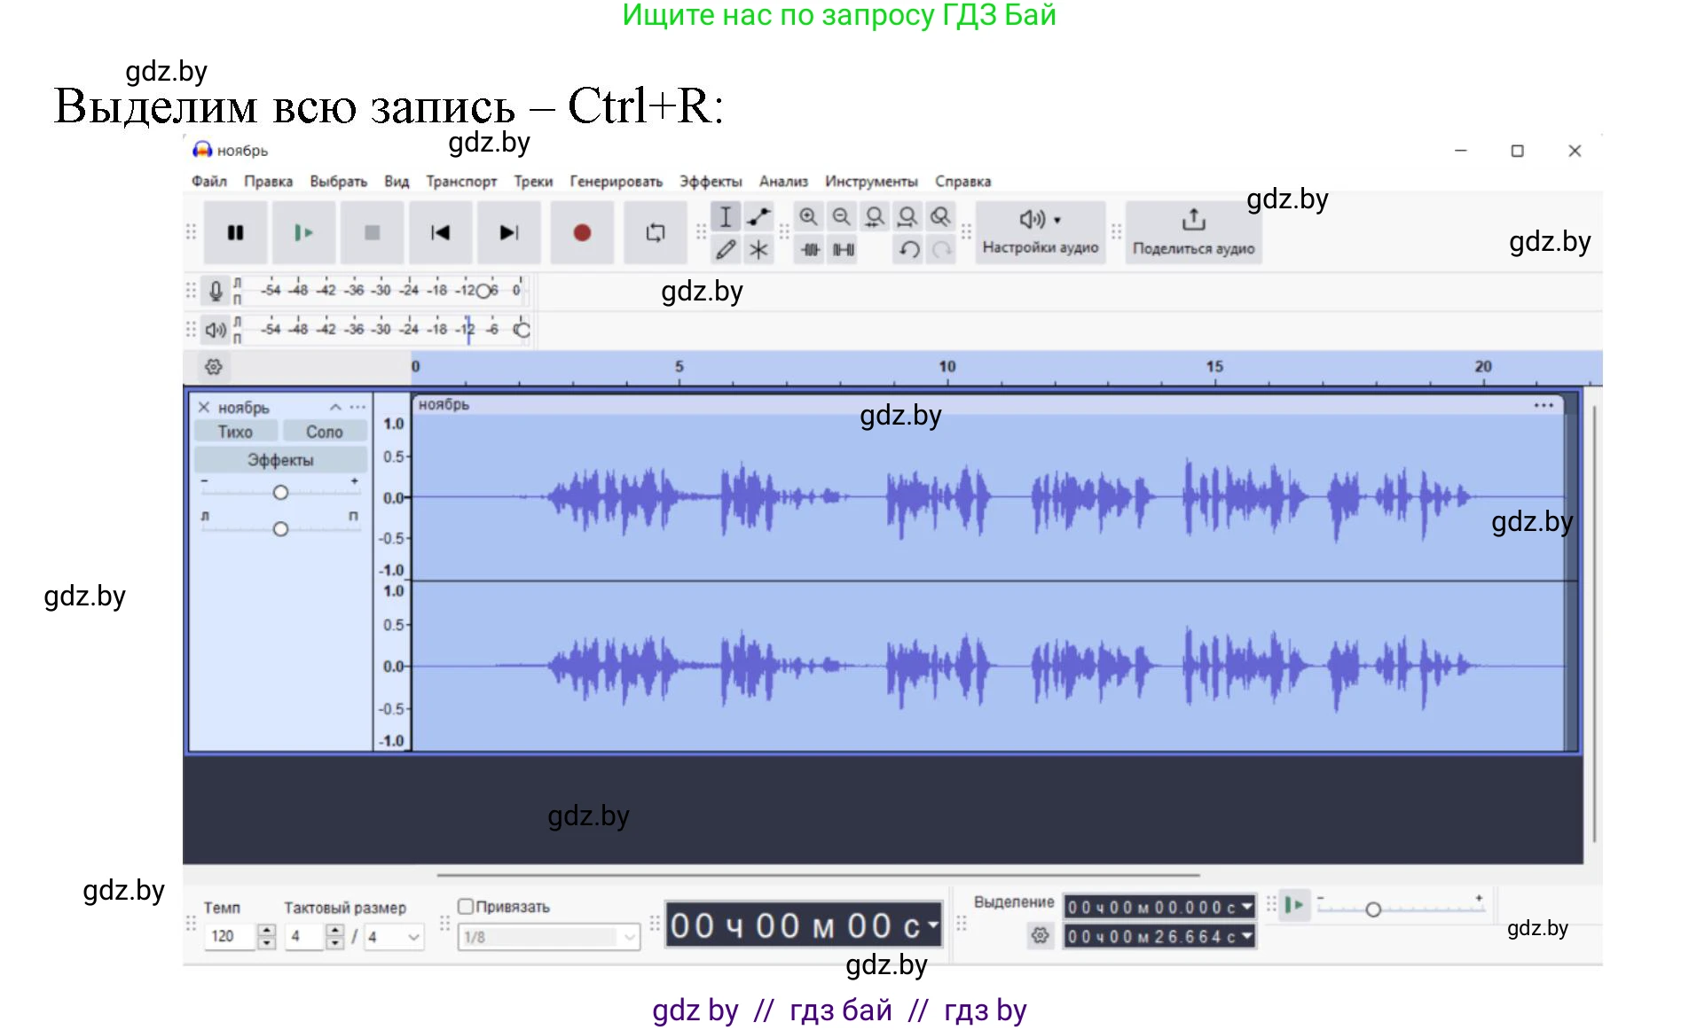Select the Draw pencil tool
The width and height of the screenshot is (1681, 1030).
(726, 250)
